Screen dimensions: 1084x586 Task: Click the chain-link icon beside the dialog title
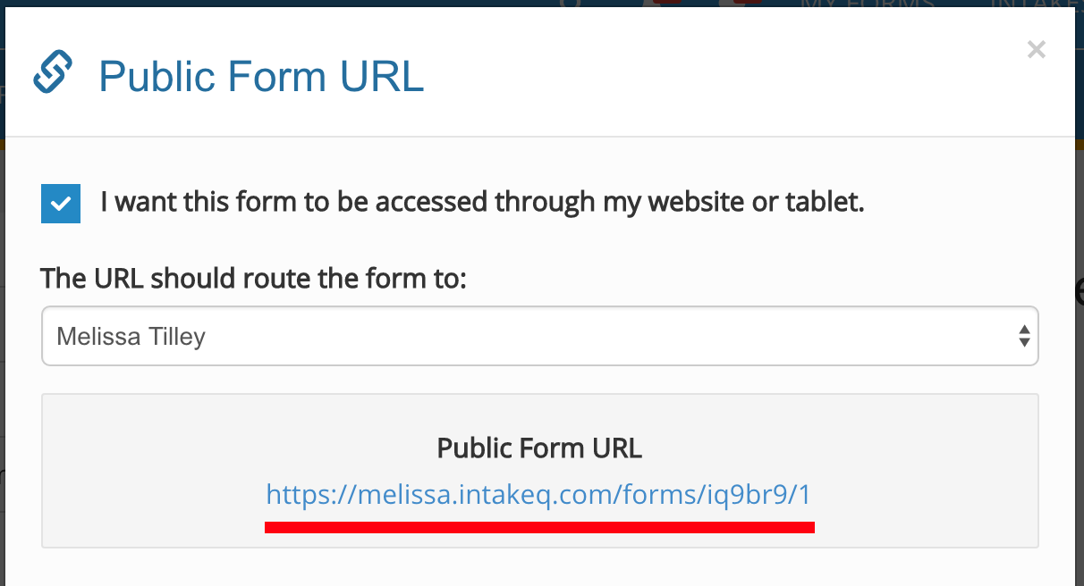point(52,73)
